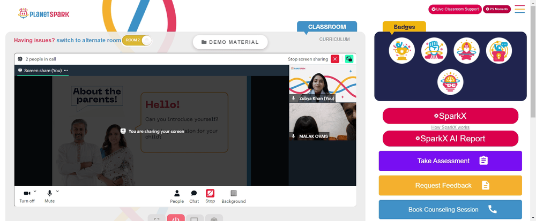The width and height of the screenshot is (536, 221).
Task: Open Background effects
Action: [234, 197]
